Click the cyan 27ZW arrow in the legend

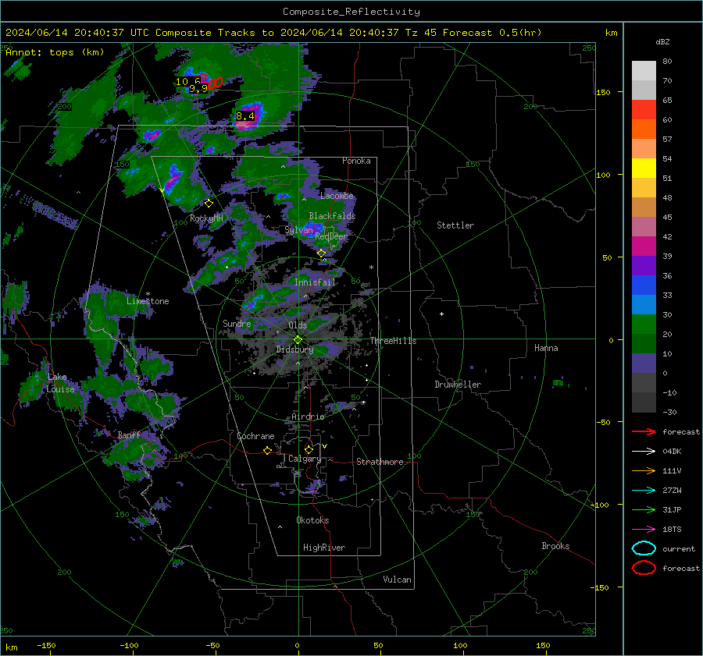[x=644, y=491]
